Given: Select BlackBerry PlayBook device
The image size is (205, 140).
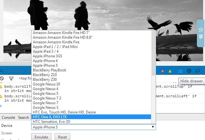Looking at the screenshot, I should click(91, 70).
